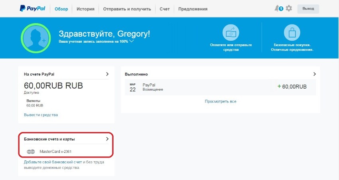Open На счете PayPal arrow
339x180 pixels.
click(x=107, y=74)
